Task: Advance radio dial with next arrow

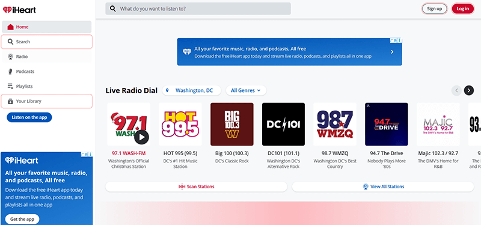Action: coord(469,91)
